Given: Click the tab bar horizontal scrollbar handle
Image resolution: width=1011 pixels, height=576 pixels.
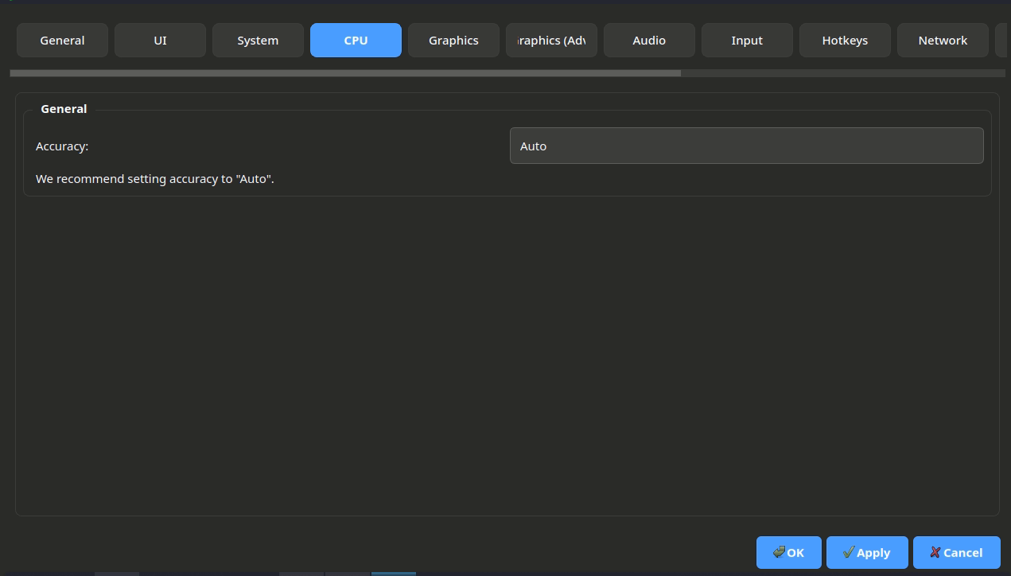Looking at the screenshot, I should (x=345, y=73).
